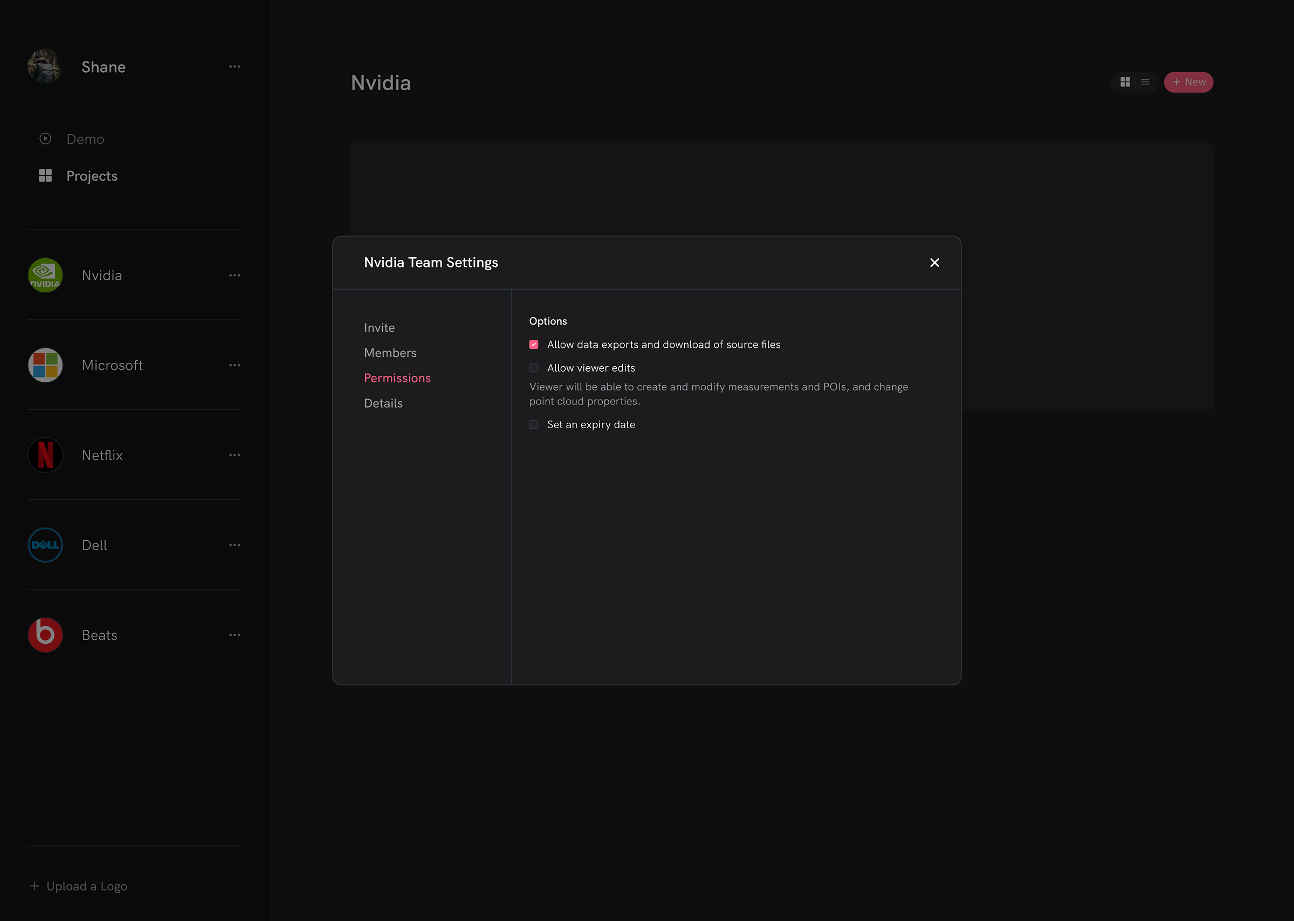Open the Netflix team logo icon

(x=45, y=455)
